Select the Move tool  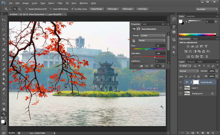pos(4,20)
